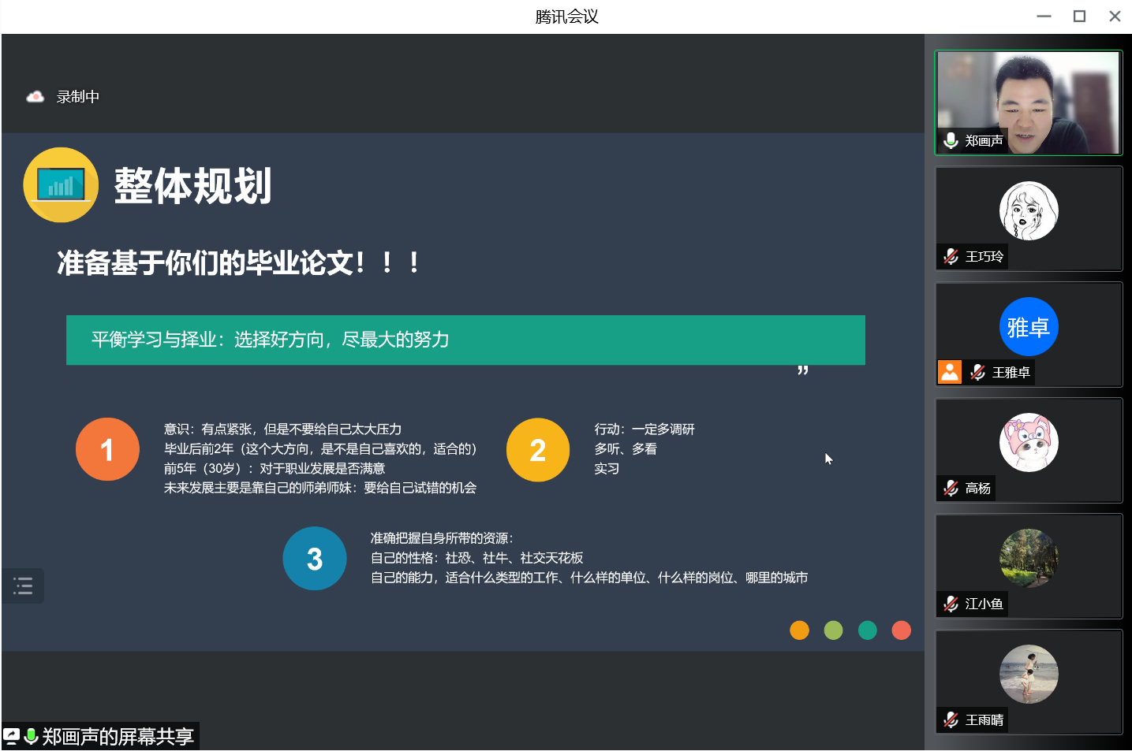Click the presentation chart icon beside 整体规划
The width and height of the screenshot is (1132, 751).
[61, 184]
